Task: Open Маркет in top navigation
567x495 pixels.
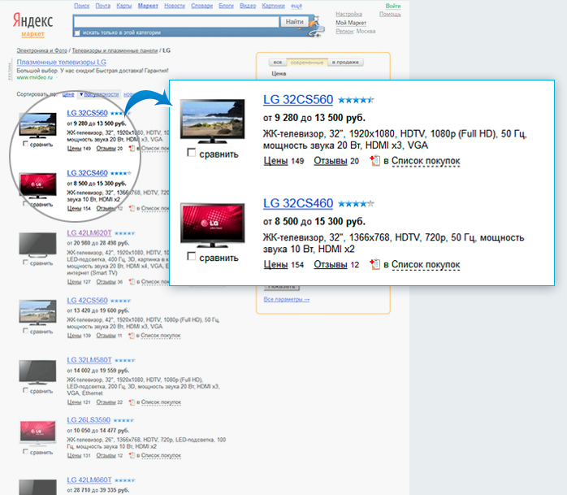Action: click(148, 6)
